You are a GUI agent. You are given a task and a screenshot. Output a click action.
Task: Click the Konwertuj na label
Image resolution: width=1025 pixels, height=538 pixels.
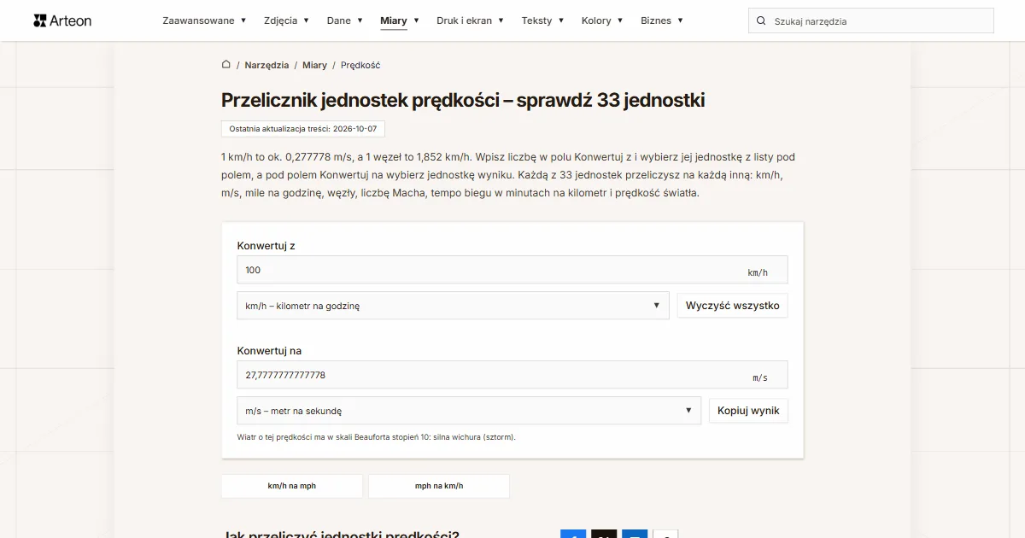(x=269, y=351)
